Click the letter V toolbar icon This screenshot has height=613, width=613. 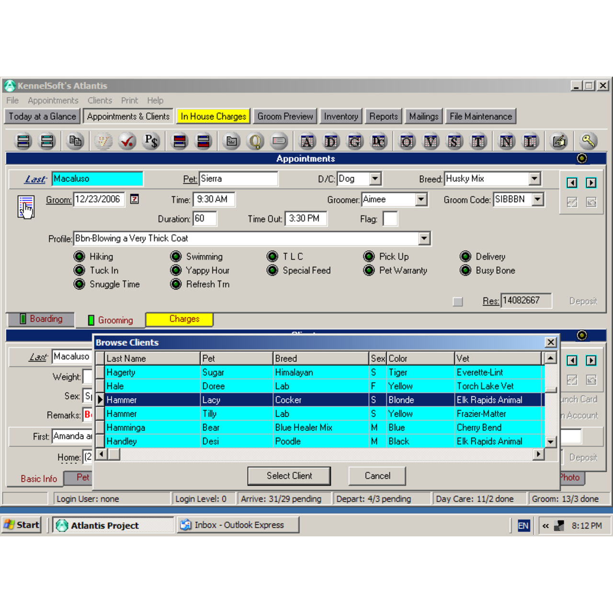pyautogui.click(x=431, y=142)
